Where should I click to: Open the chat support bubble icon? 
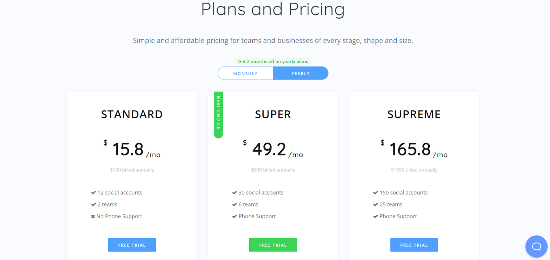coord(536,246)
